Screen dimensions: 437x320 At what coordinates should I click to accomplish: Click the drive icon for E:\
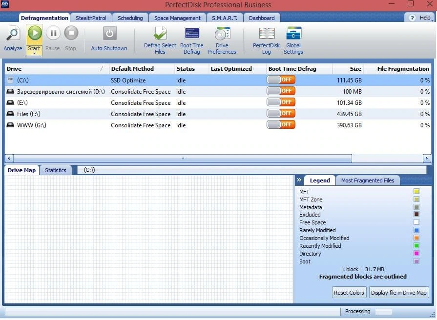[x=10, y=102]
